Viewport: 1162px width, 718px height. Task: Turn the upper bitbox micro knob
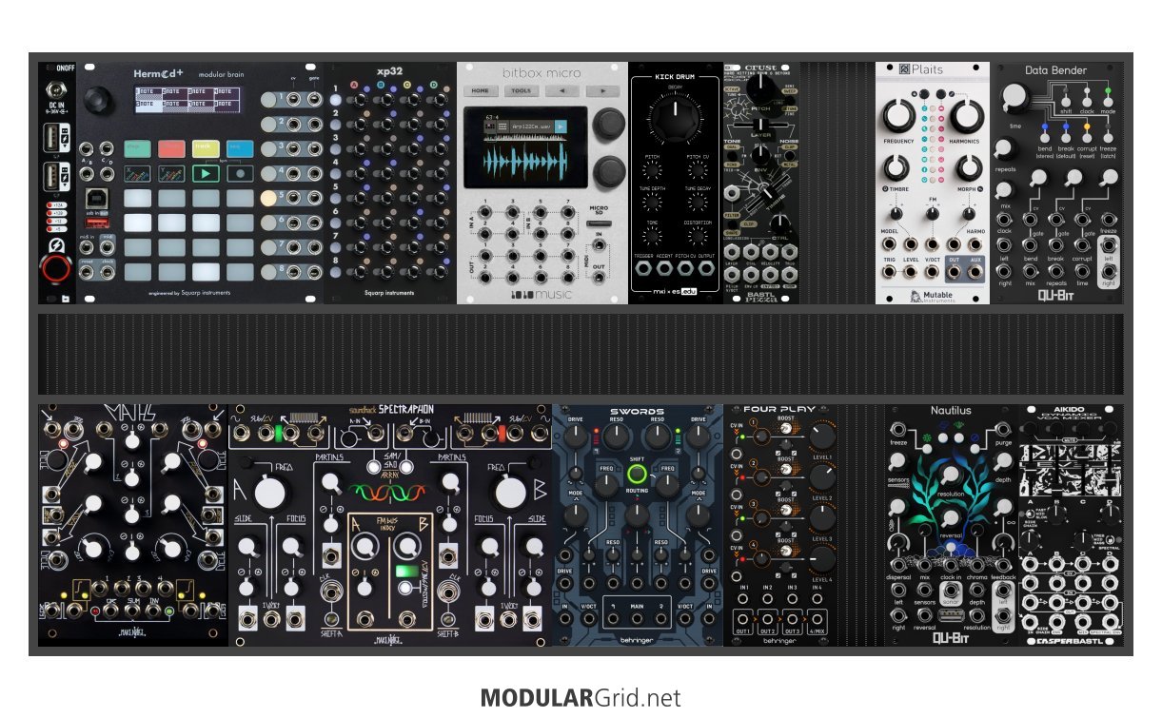click(x=609, y=123)
